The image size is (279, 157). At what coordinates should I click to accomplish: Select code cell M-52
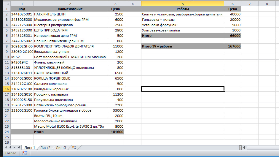[x=22, y=57]
